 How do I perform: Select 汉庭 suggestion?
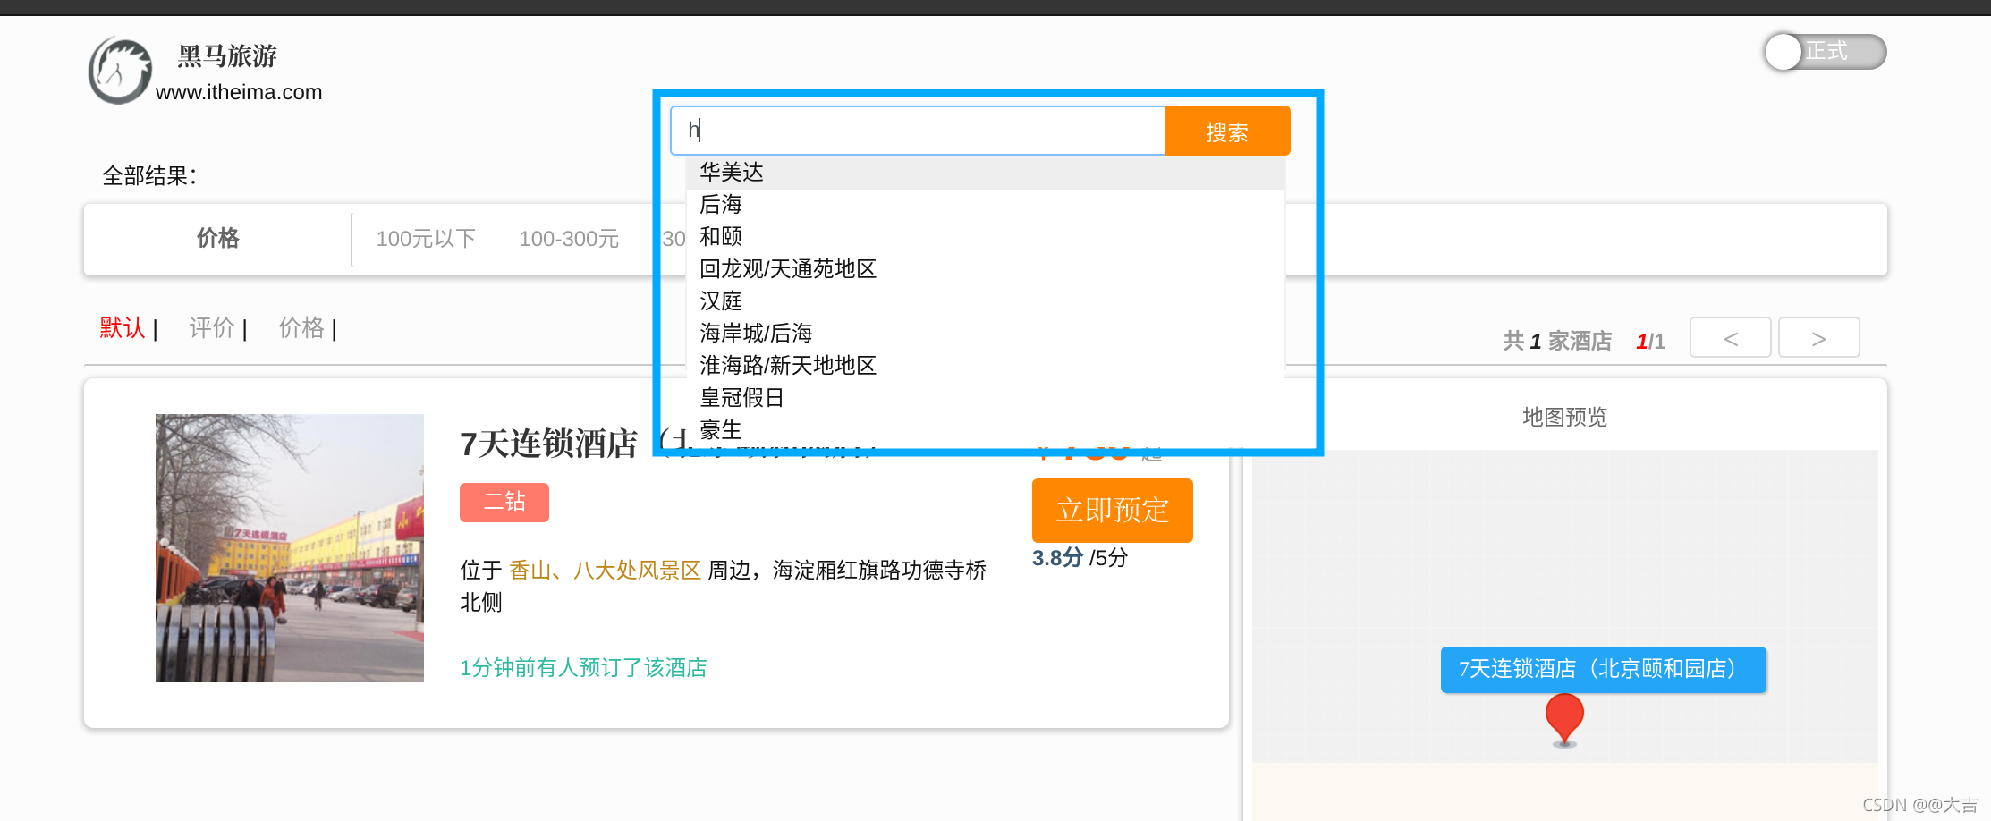pyautogui.click(x=986, y=301)
